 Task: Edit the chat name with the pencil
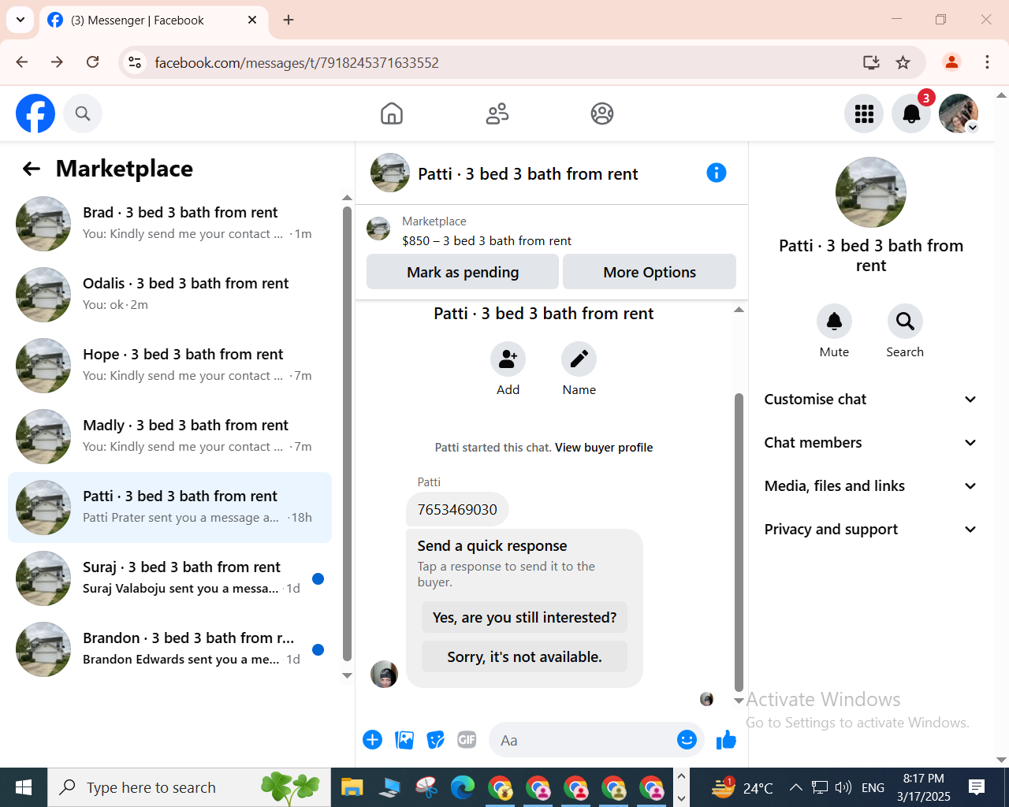579,359
